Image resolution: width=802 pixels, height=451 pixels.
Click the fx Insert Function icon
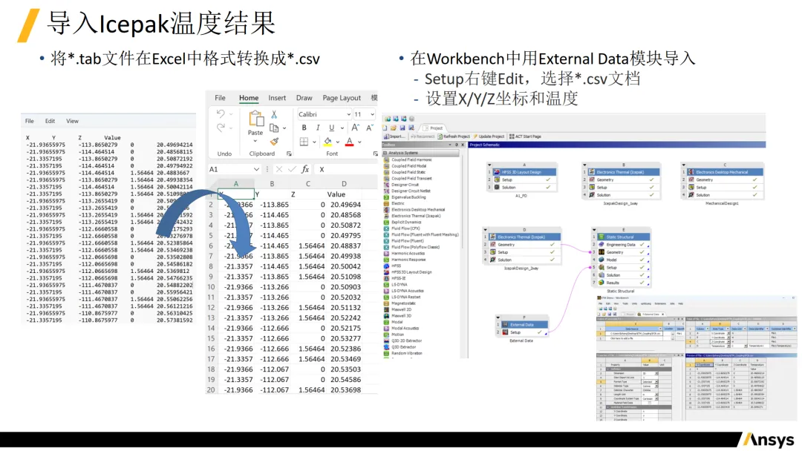coord(305,169)
